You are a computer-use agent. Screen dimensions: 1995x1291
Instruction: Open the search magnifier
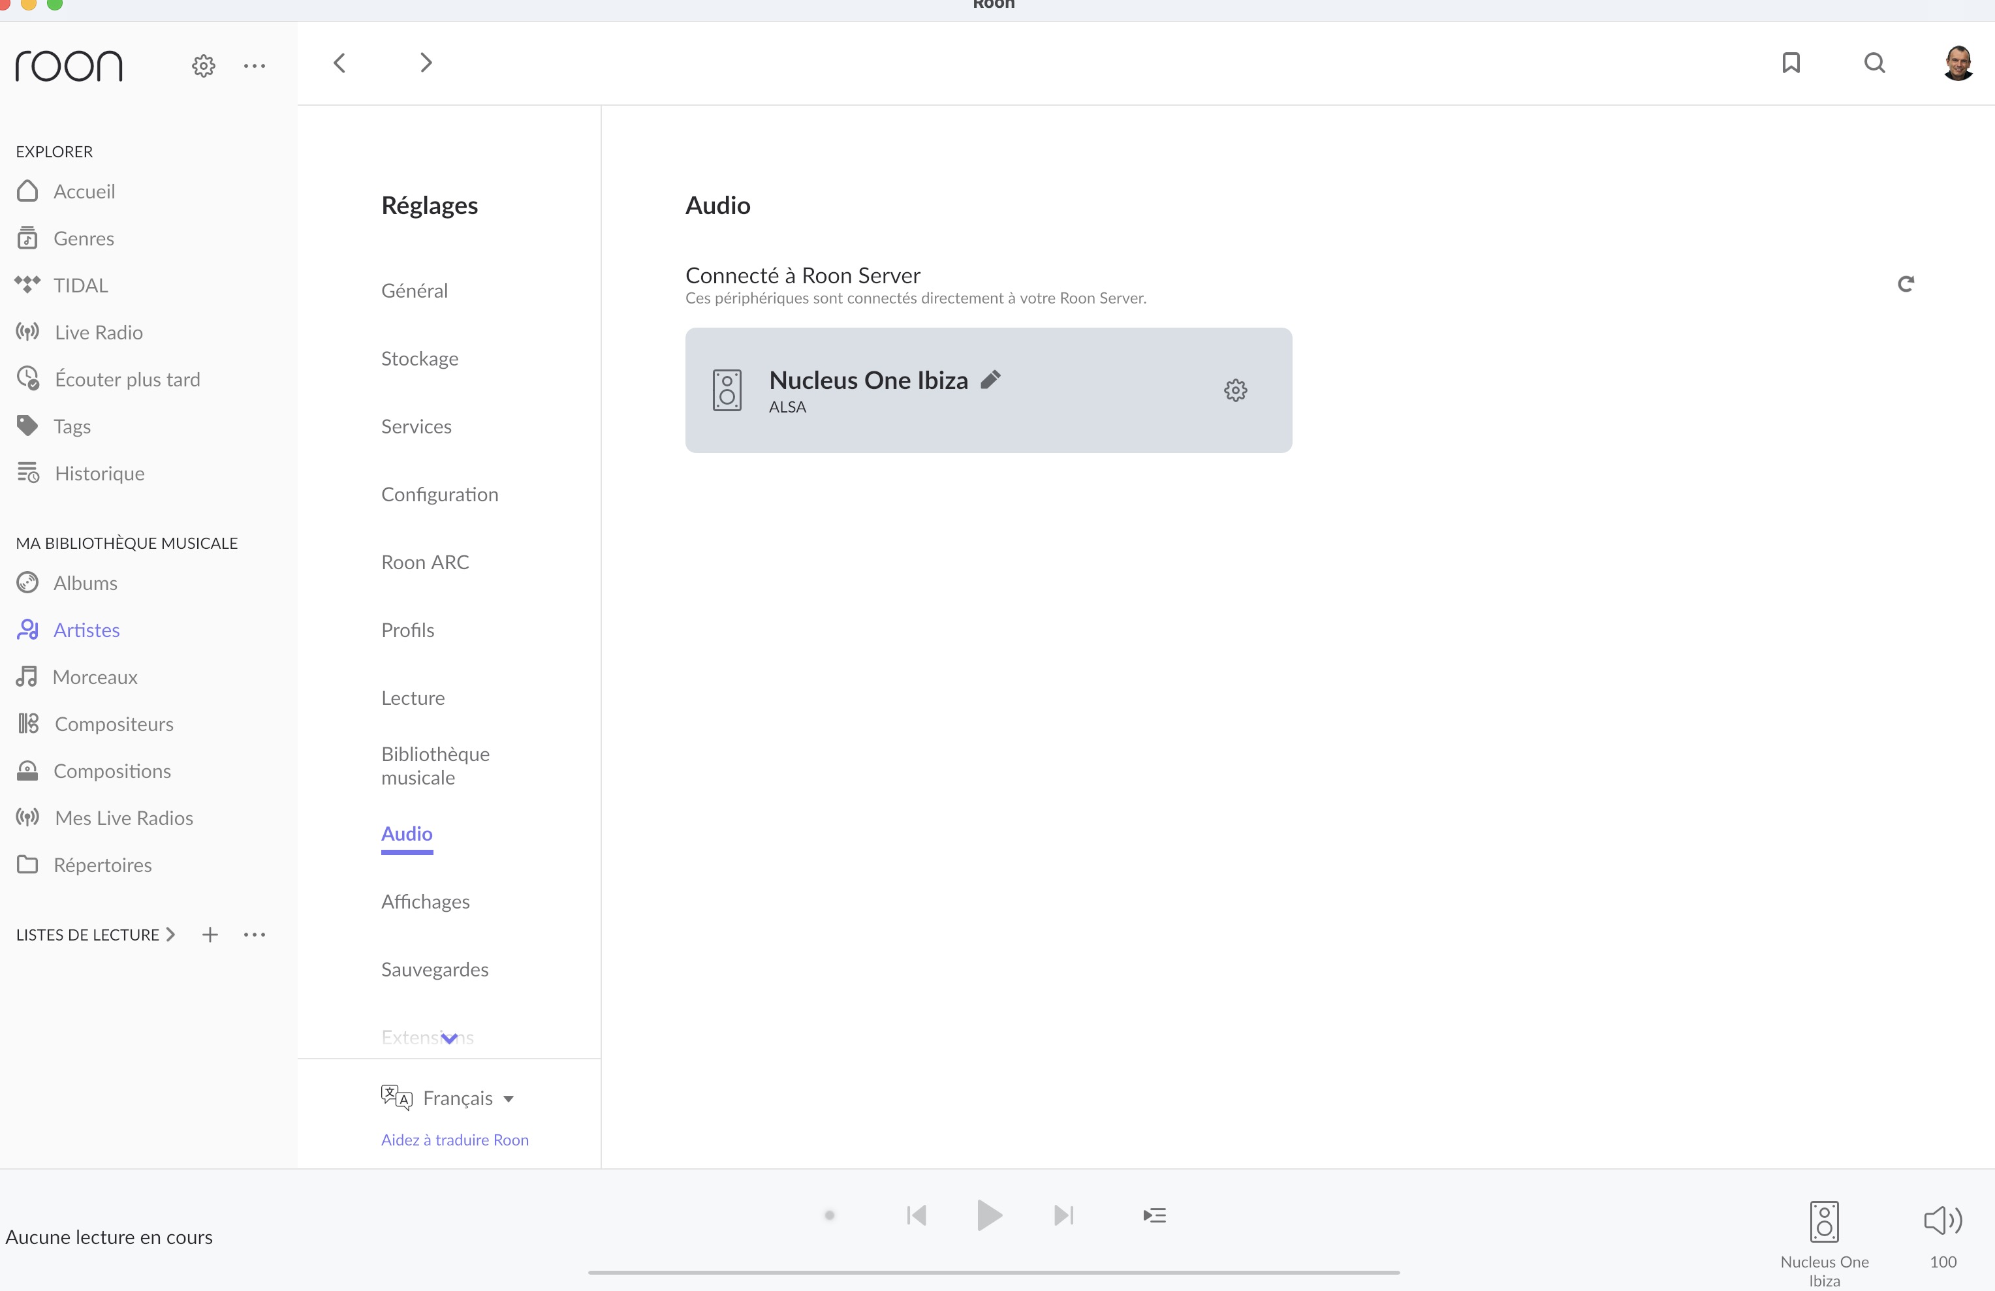1875,63
